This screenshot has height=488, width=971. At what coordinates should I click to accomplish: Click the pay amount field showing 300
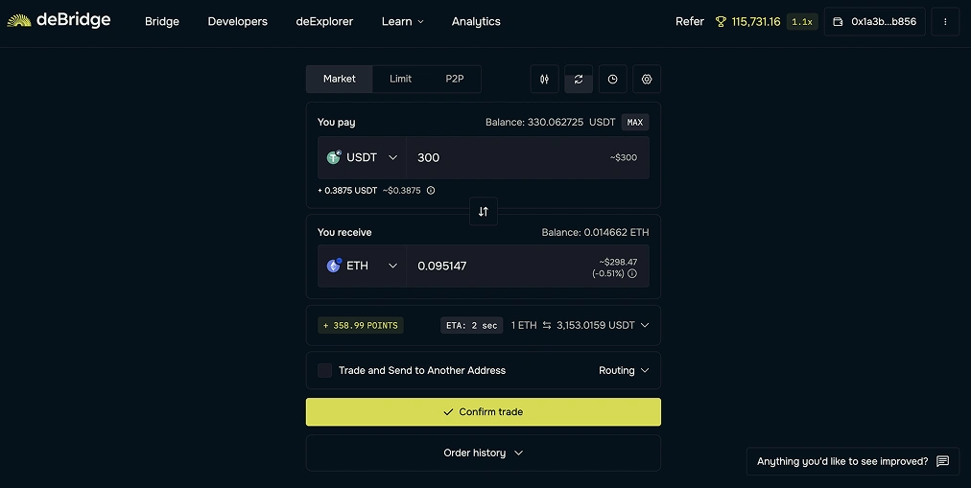528,158
